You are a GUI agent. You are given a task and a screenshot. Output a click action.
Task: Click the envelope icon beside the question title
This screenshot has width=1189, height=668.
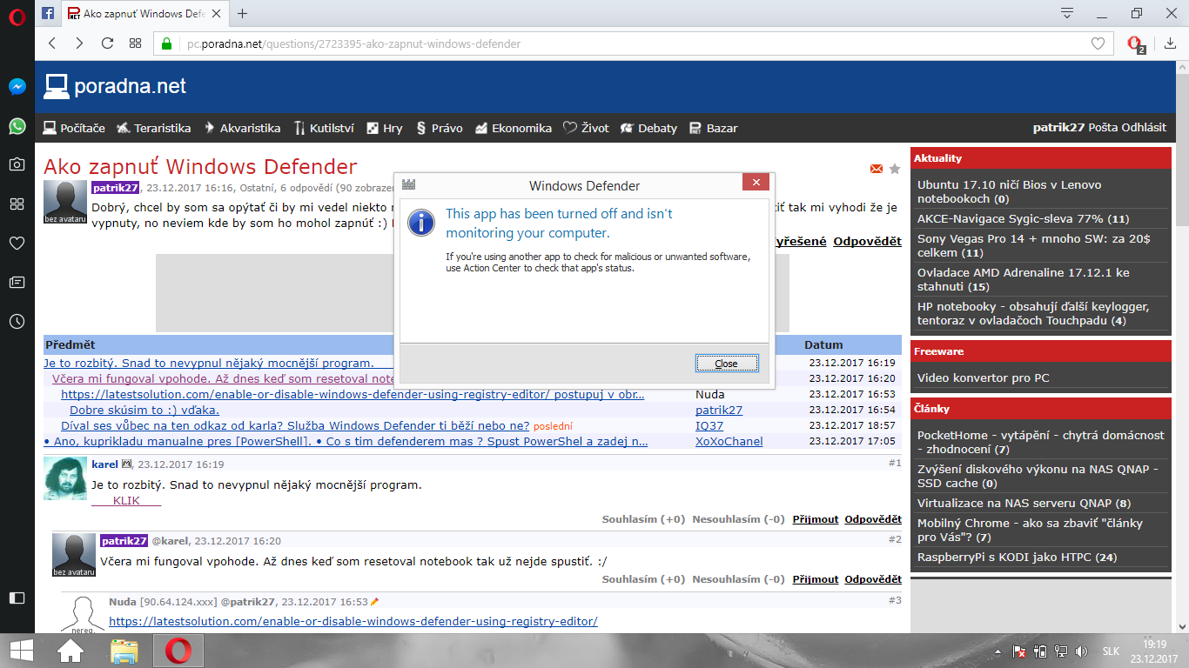click(x=876, y=169)
